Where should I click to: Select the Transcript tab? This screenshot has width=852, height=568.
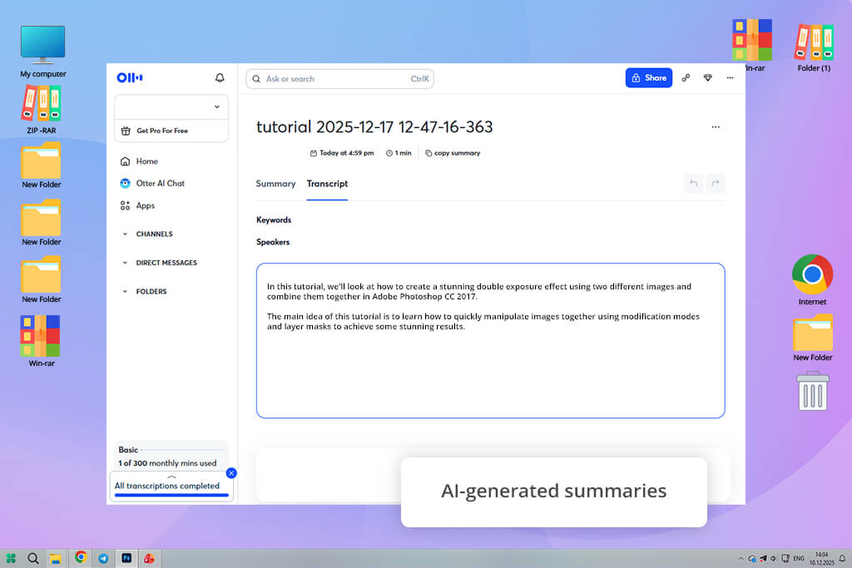[x=327, y=184]
